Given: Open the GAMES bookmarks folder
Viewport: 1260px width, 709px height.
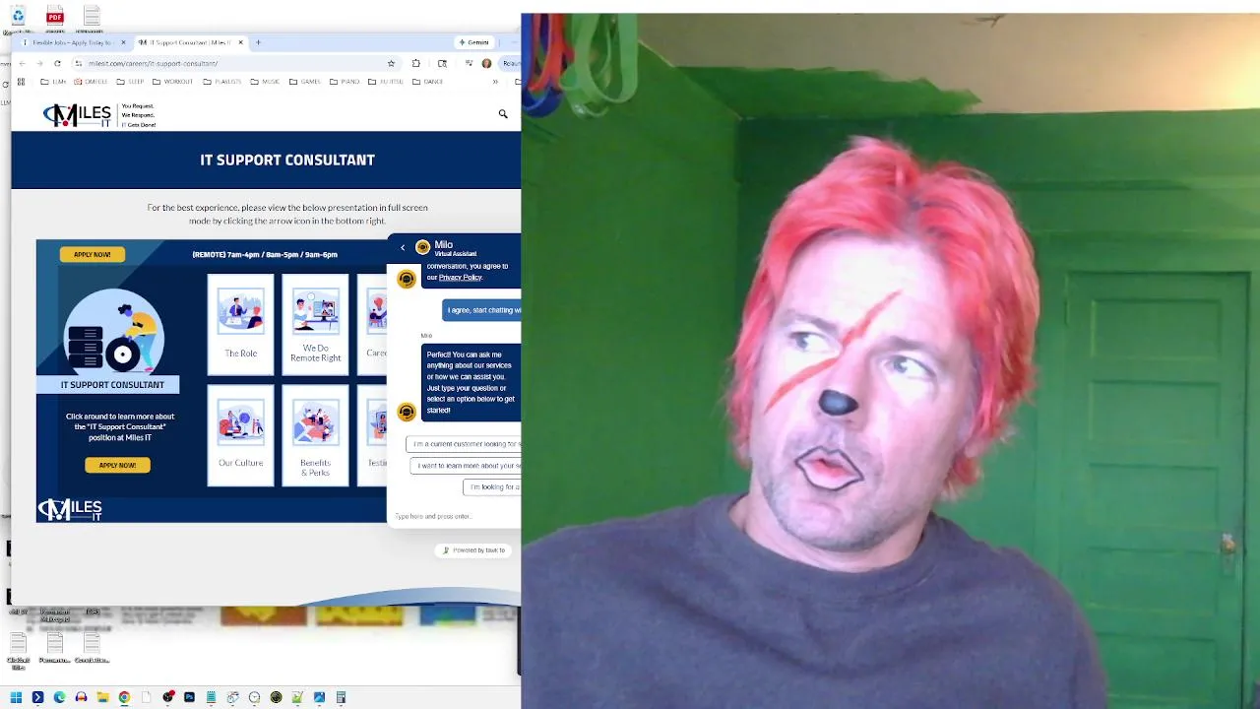Looking at the screenshot, I should pos(304,82).
